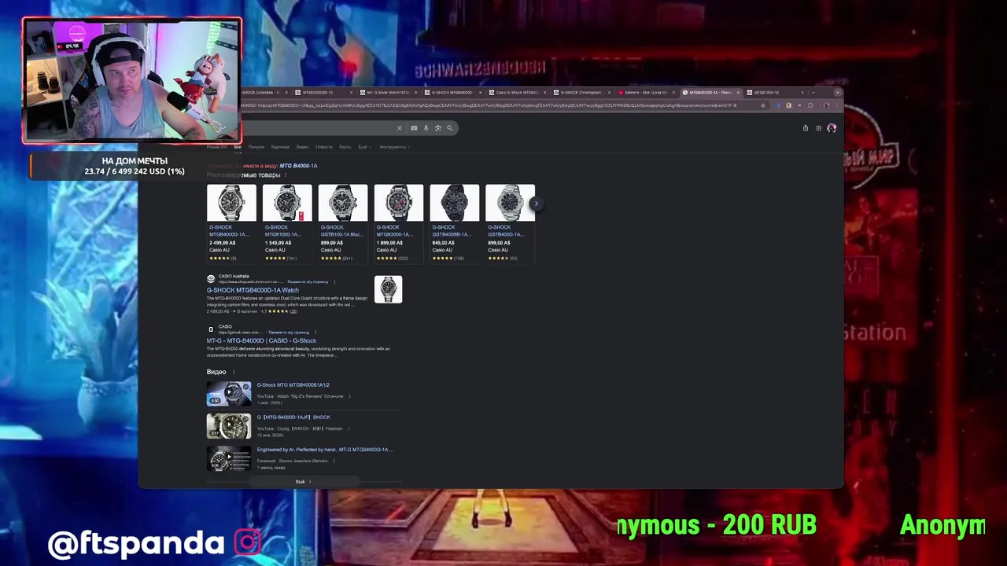Viewport: 1007px width, 566px height.
Task: Open the MTGB3000-1A product card at 1 899,00 A$
Action: click(x=399, y=223)
